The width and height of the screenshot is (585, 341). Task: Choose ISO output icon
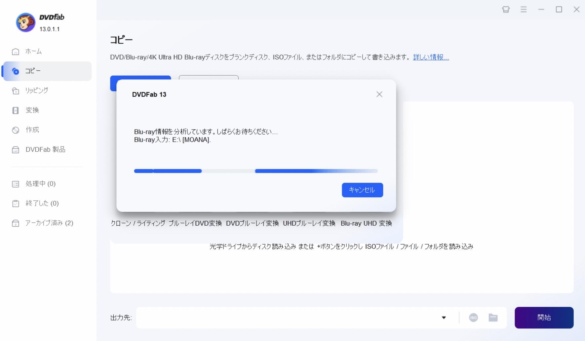473,318
